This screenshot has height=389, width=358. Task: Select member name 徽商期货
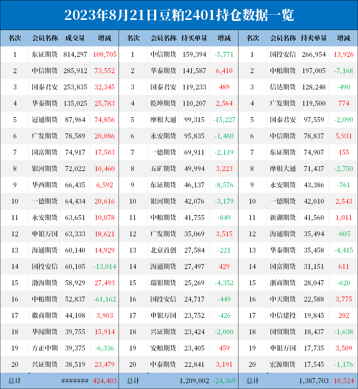coord(45,316)
